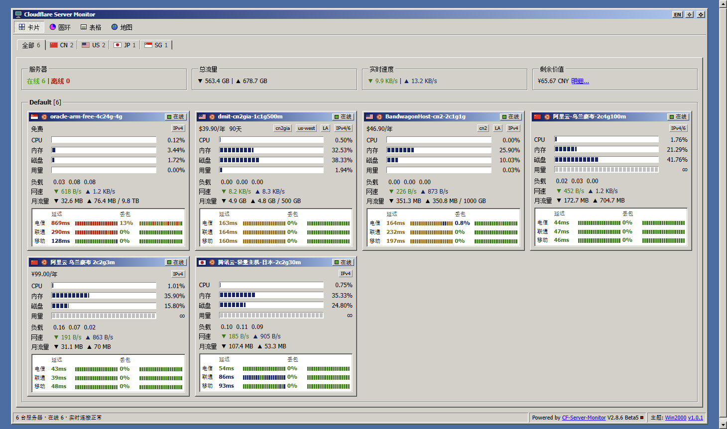Open the CF-Server-Monitor link in footer
Screen dimensions: 727x429
(x=584, y=418)
